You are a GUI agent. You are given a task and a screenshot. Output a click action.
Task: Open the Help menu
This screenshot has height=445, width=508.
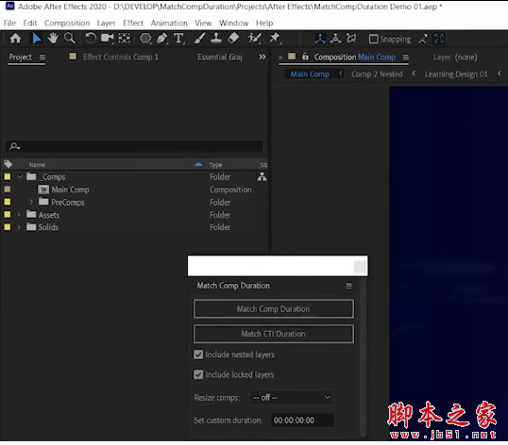pos(264,23)
